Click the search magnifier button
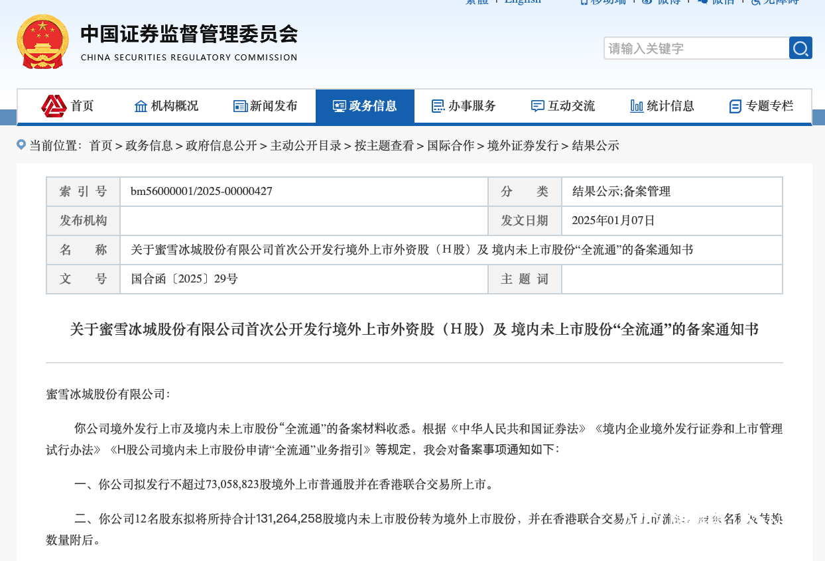 (800, 48)
